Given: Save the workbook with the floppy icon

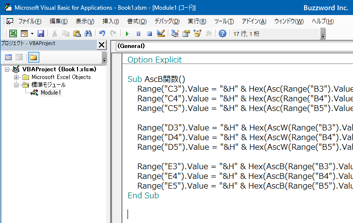Looking at the screenshot, I should point(41,33).
